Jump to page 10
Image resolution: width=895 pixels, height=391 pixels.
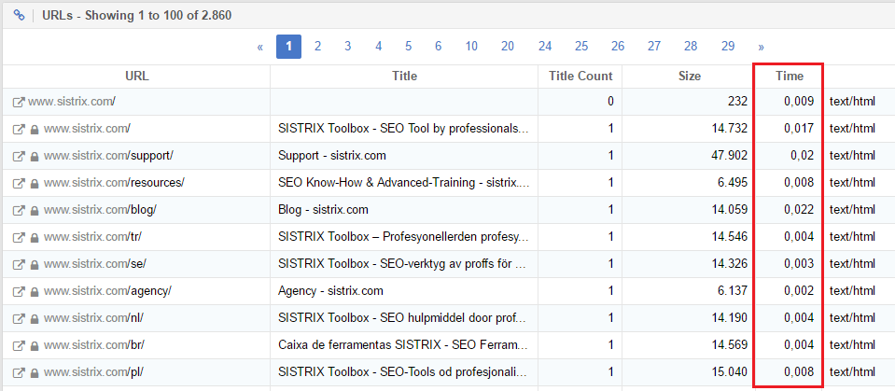pos(471,47)
